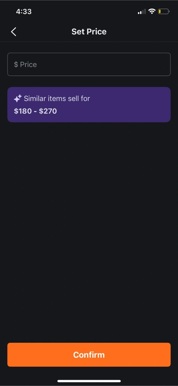The height and width of the screenshot is (386, 178).
Task: Click the sparkle icon on the suggestion card
Action: point(18,98)
